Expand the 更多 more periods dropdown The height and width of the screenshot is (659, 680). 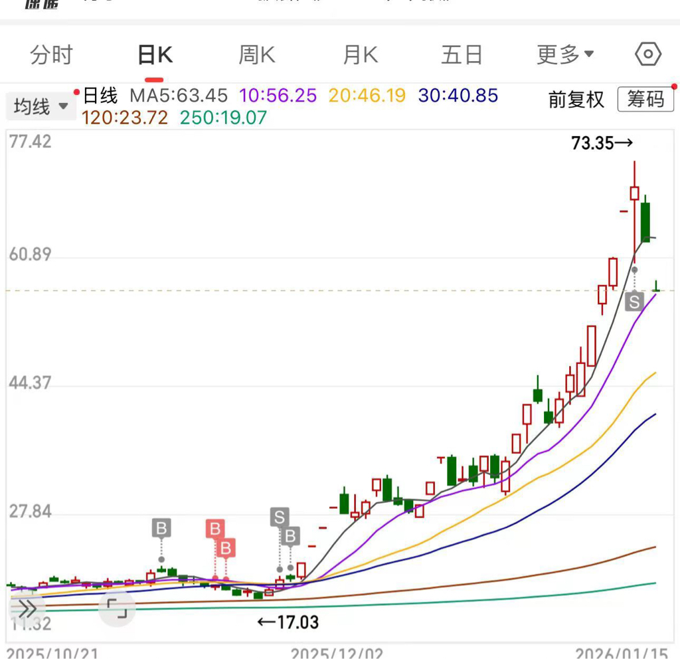point(565,54)
